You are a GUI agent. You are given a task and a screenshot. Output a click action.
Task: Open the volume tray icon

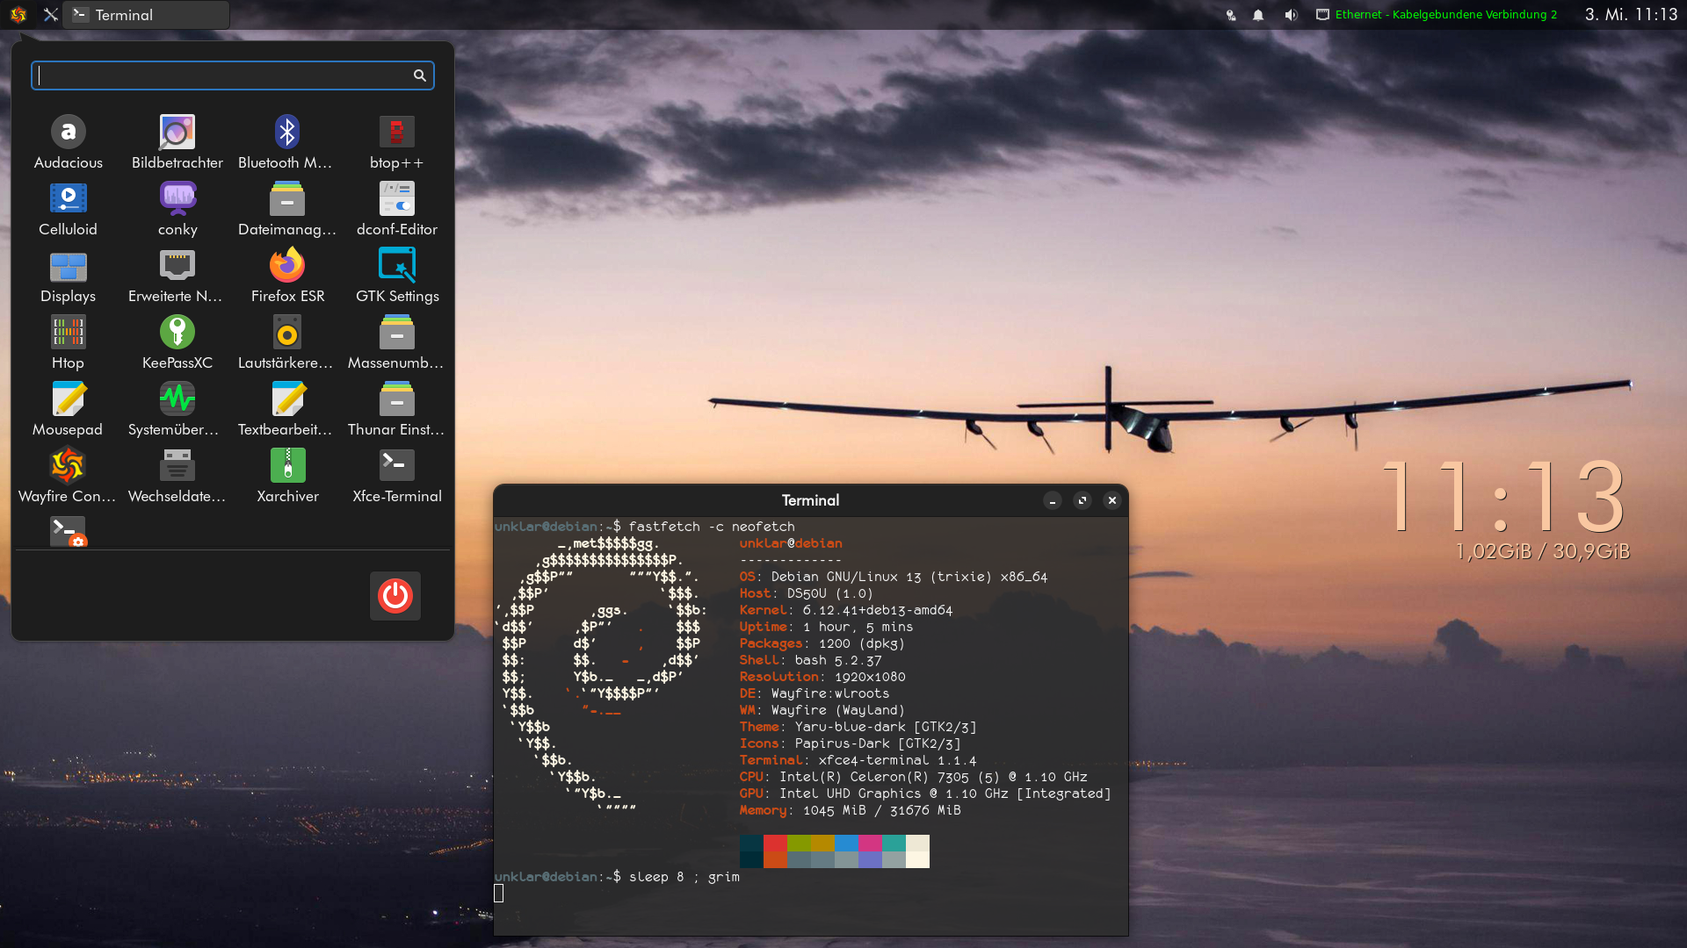[x=1290, y=15]
